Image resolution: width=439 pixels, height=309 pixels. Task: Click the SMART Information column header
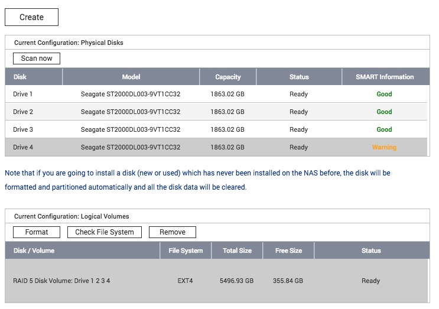pos(385,77)
